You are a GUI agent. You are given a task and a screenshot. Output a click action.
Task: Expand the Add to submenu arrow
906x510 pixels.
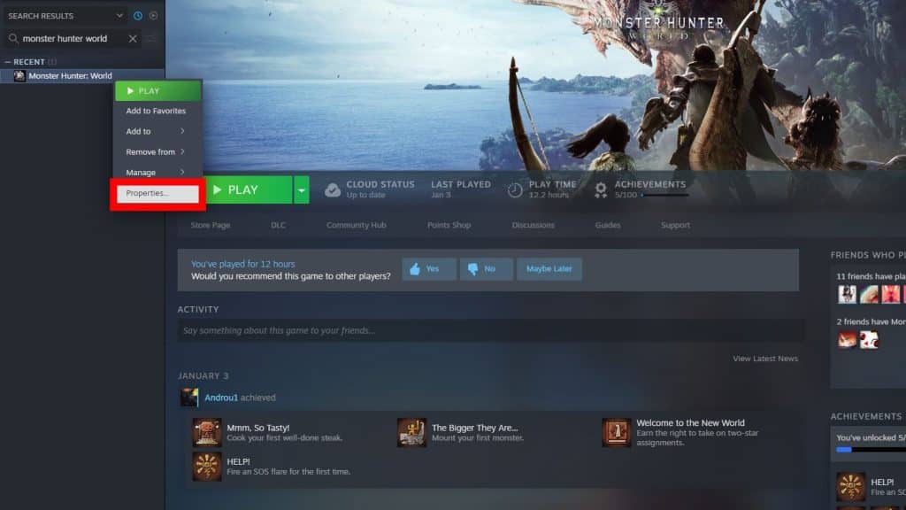182,131
